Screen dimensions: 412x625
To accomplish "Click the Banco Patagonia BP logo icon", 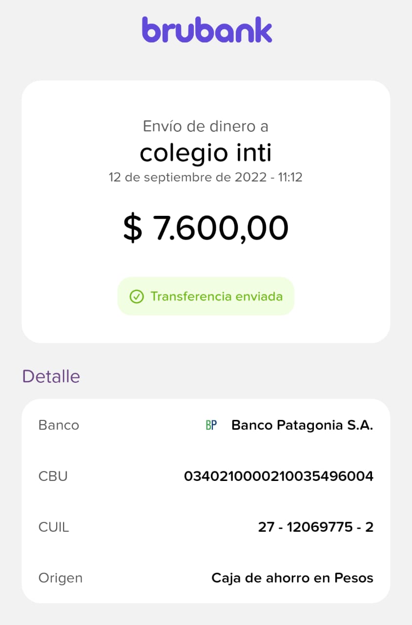I will tap(211, 425).
